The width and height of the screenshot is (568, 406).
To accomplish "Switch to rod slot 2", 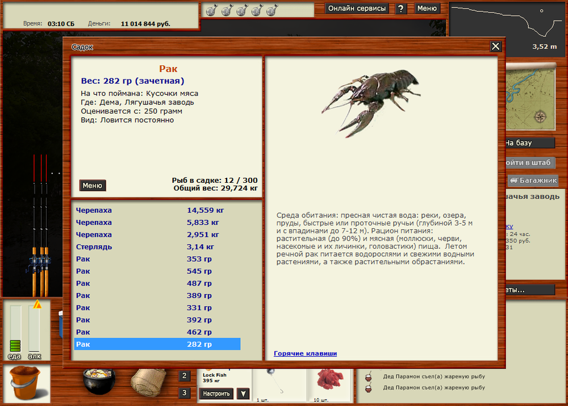I will click(x=185, y=376).
